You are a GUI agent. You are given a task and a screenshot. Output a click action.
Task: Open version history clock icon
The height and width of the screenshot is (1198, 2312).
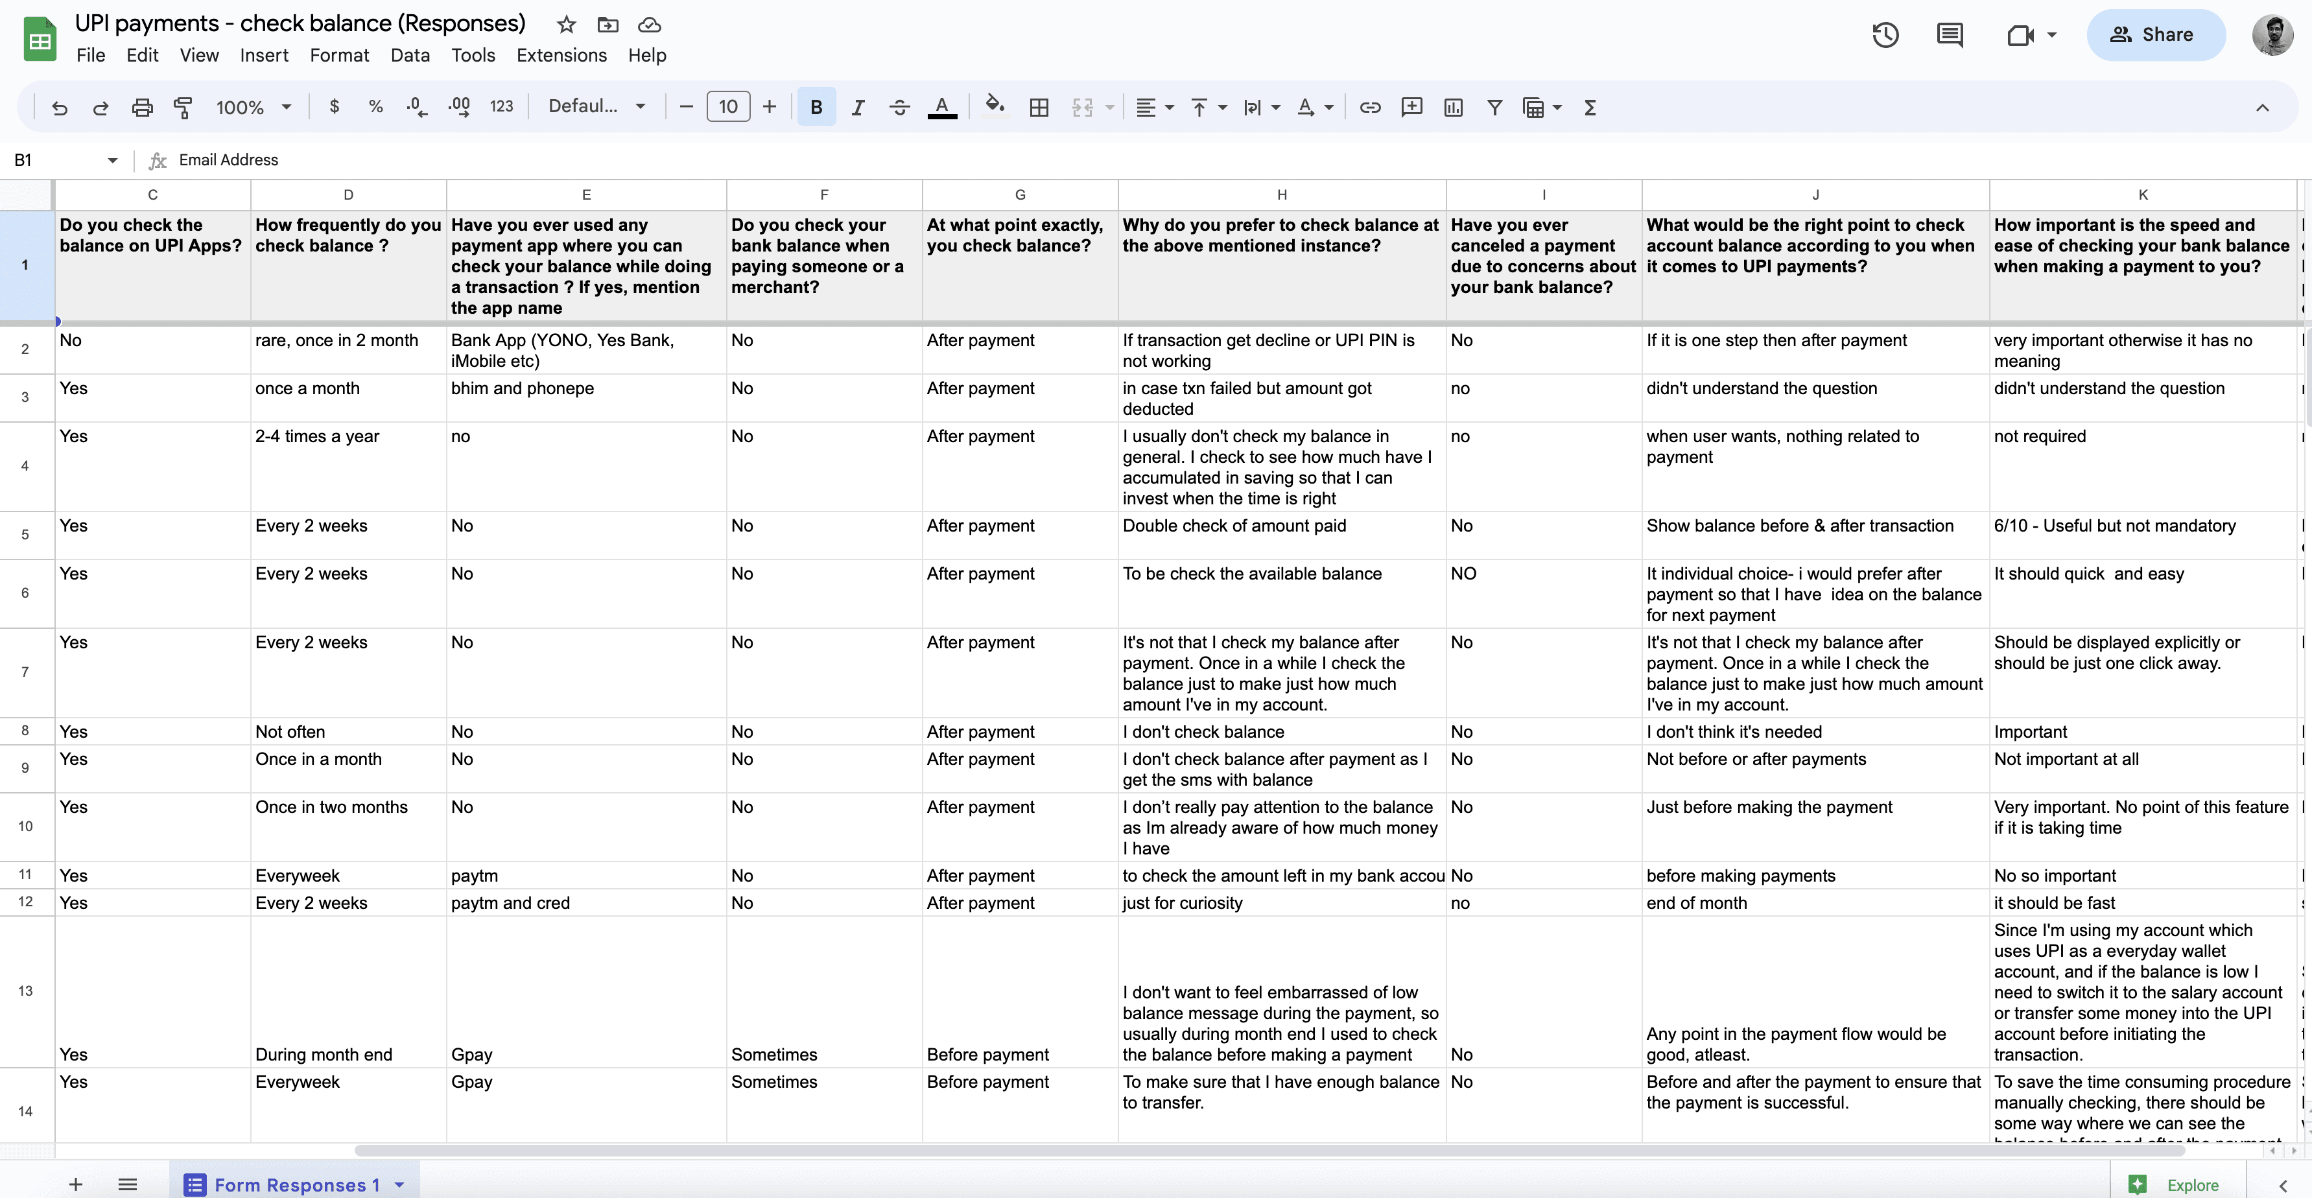1885,35
